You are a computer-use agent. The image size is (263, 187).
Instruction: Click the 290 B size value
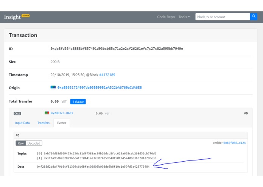pos(55,62)
